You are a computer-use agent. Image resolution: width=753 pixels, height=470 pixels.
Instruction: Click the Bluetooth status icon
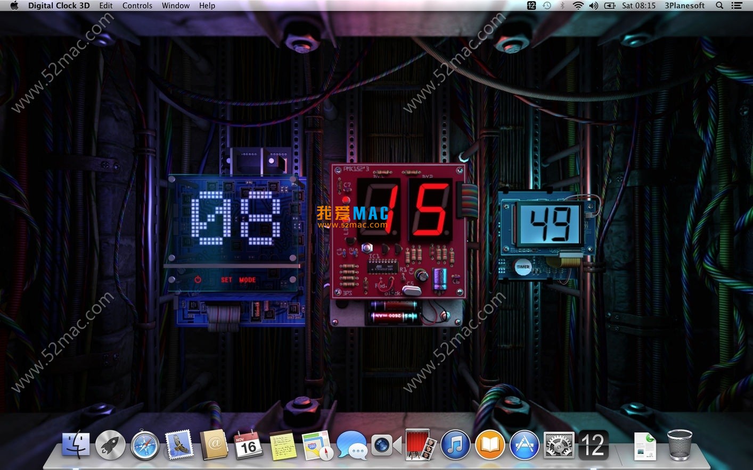point(562,5)
